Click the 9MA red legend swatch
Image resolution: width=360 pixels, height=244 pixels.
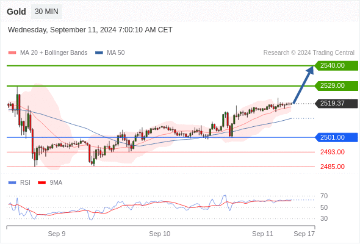click(41, 183)
